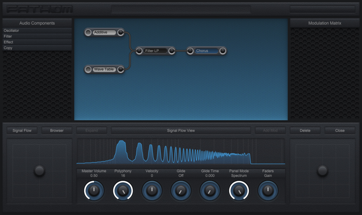Image resolution: width=362 pixels, height=215 pixels.
Task: Switch Panel Mode from Spectrum
Action: 239,190
